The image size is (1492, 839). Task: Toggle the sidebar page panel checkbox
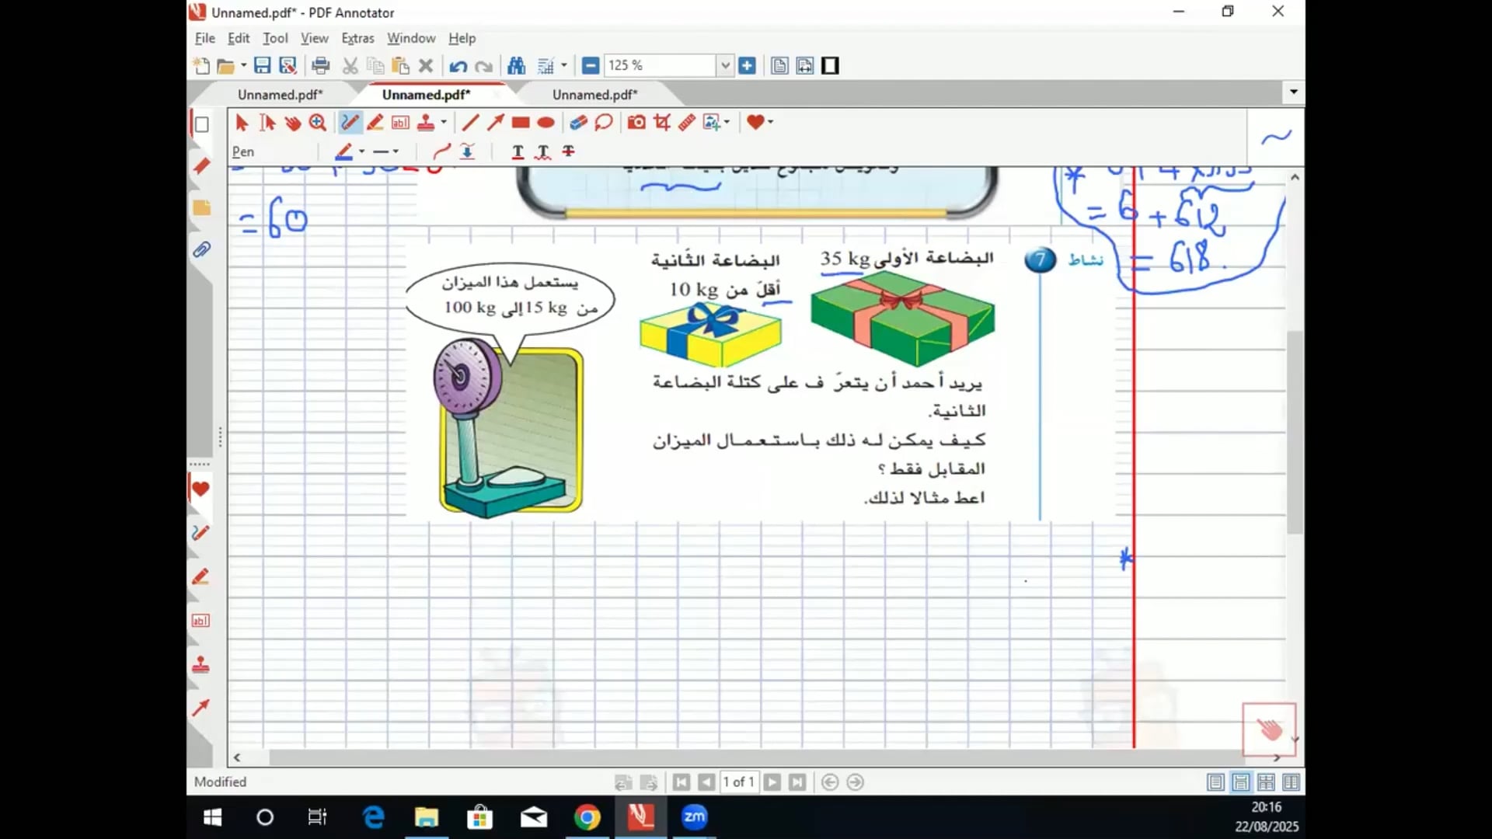(201, 124)
